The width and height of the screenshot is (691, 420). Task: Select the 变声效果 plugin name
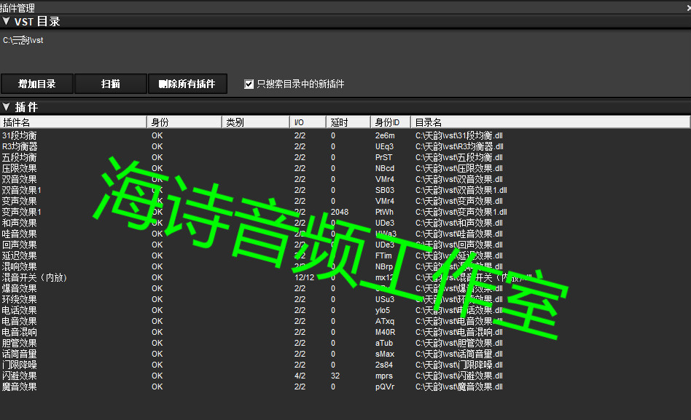pyautogui.click(x=20, y=201)
